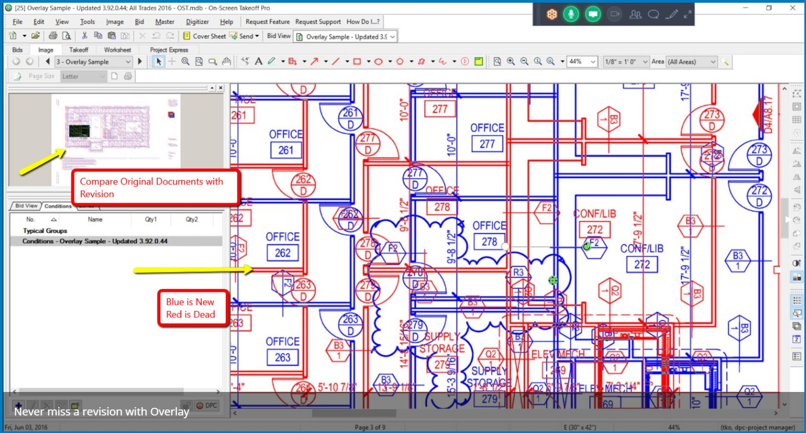Open chat bubble in meeting bar

[x=653, y=14]
